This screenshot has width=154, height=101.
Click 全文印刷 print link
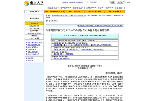point(30,60)
